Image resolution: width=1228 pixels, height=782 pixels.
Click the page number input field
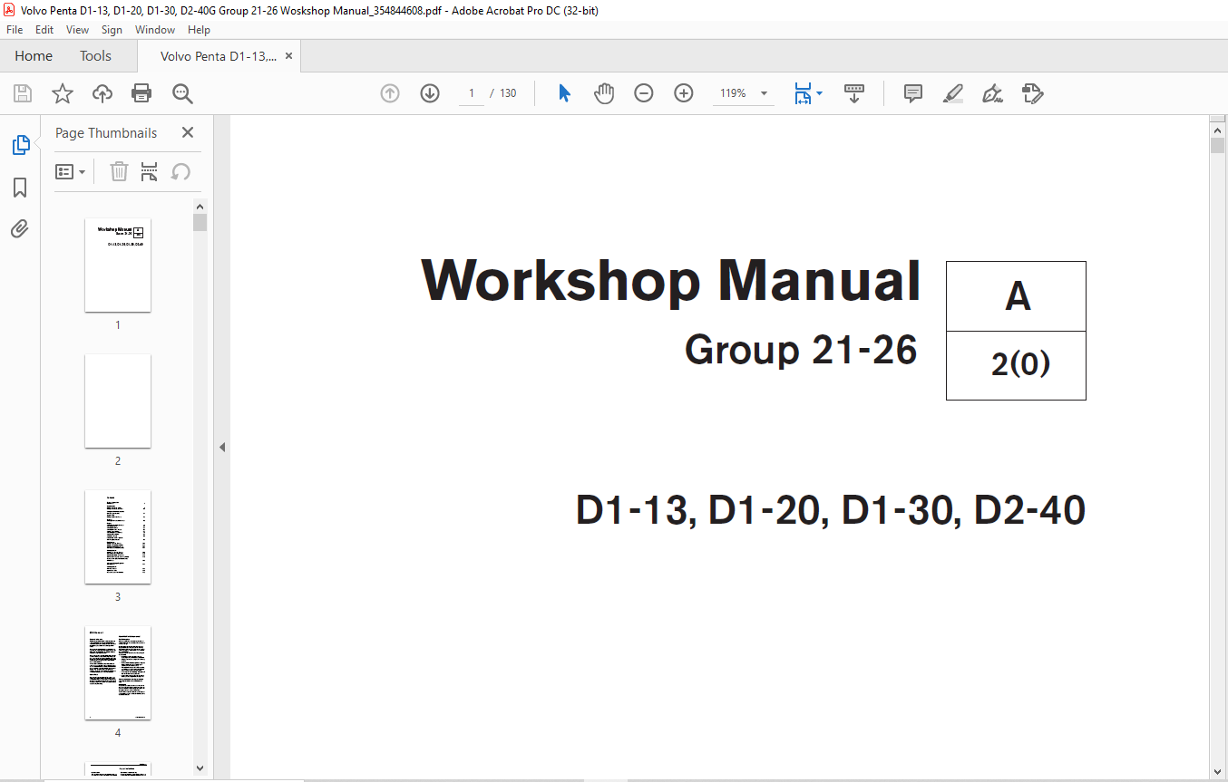pyautogui.click(x=472, y=93)
